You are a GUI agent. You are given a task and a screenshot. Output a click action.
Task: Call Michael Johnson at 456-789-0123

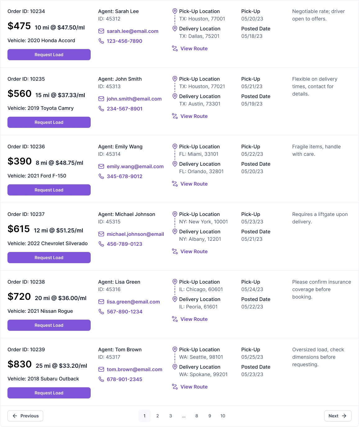[125, 244]
